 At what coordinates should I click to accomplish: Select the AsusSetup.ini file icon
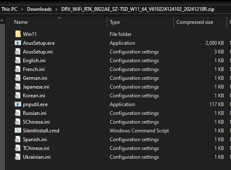(x=18, y=52)
